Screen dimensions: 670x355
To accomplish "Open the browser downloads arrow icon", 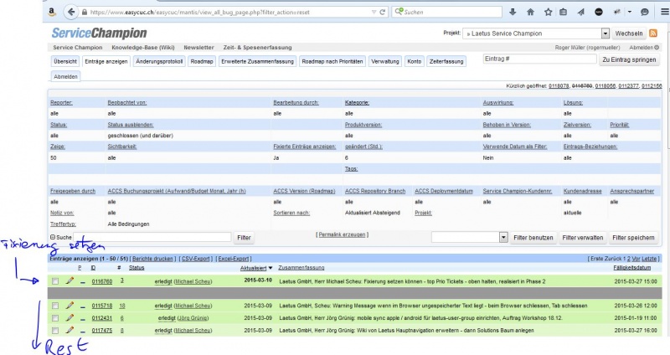I will (x=513, y=12).
